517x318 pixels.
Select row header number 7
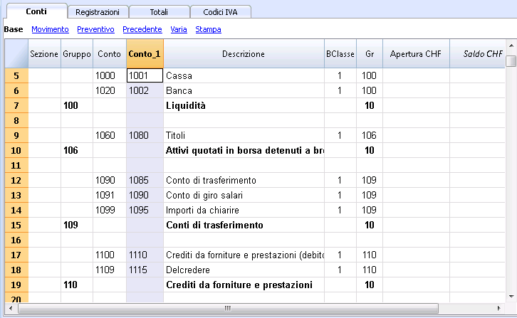tap(16, 106)
